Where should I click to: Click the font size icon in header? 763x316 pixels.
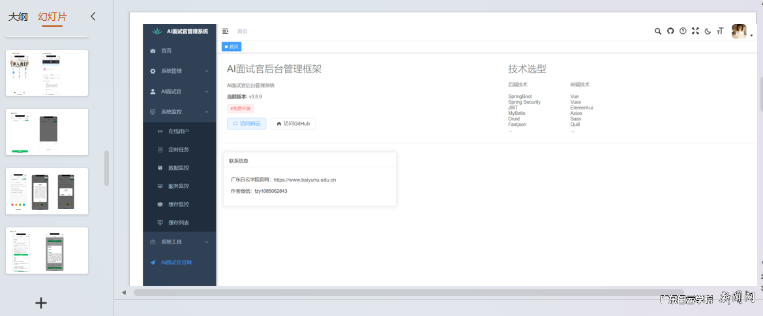720,31
